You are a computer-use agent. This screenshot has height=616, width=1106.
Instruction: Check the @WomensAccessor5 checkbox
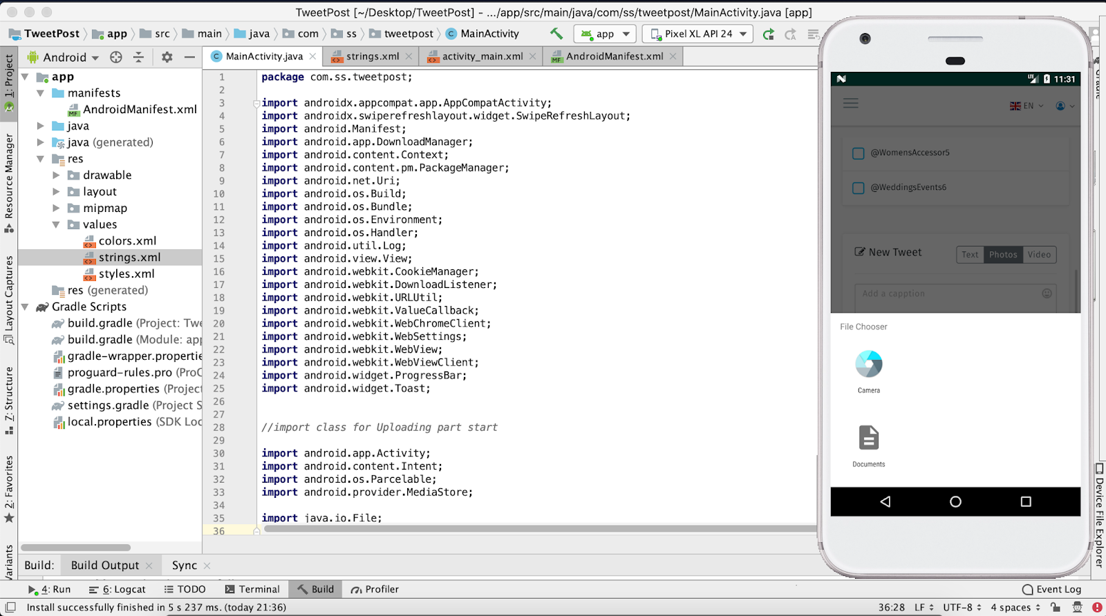(x=858, y=153)
